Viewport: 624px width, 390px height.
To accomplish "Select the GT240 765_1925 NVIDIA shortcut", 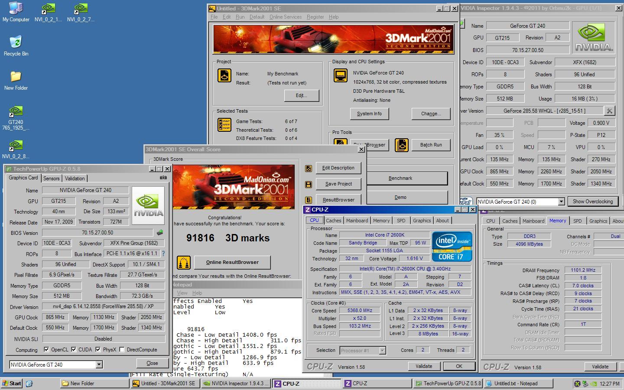I will click(16, 117).
